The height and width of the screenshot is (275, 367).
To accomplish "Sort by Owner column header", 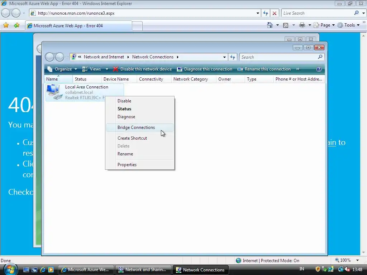I will 230,79.
